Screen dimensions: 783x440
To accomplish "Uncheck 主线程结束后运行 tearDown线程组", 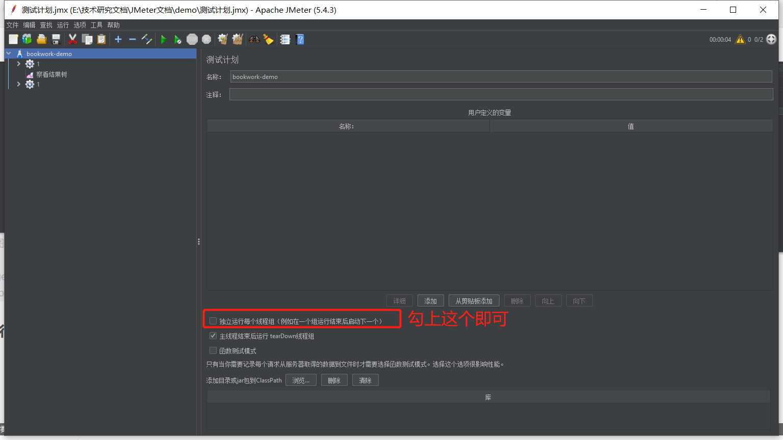I will pos(213,336).
